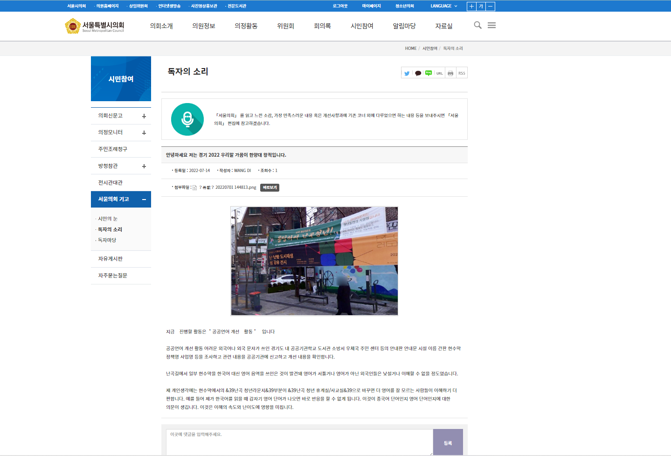The width and height of the screenshot is (671, 456).
Task: Copy the page URL via the URL icon
Action: (x=440, y=73)
